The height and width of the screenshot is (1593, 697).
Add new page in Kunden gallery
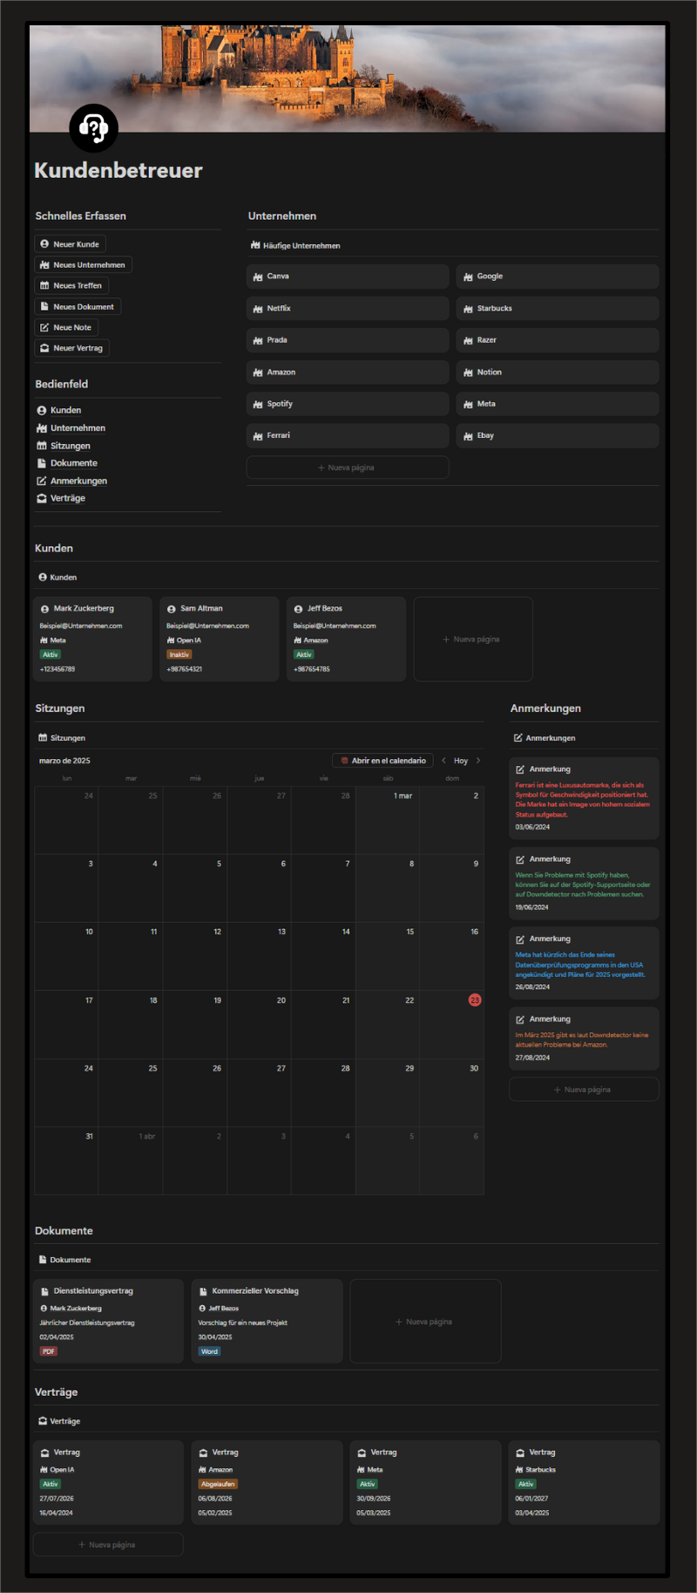click(473, 639)
